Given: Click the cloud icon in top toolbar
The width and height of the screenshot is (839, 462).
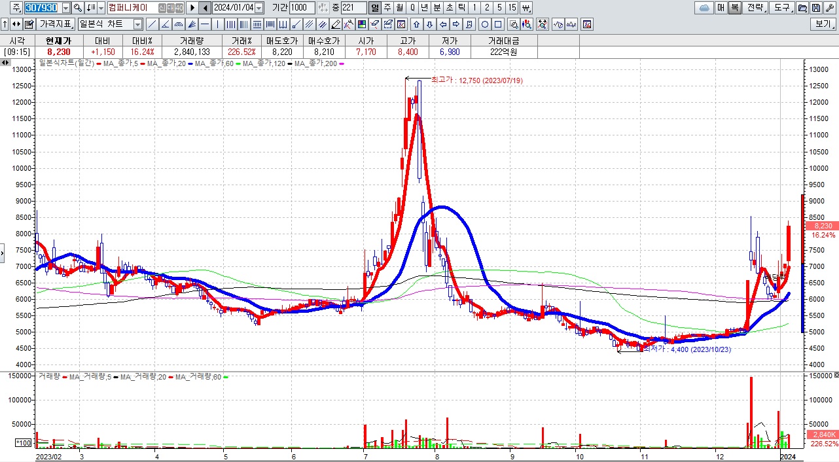Looking at the screenshot, I should coord(705,8).
